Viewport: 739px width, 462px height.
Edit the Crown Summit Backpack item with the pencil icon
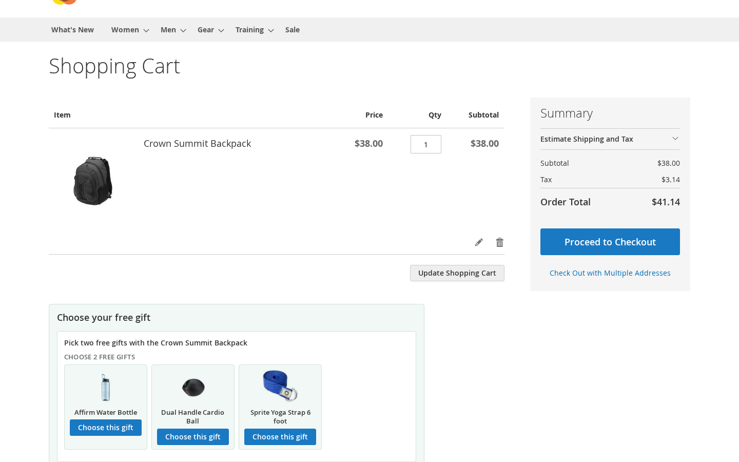click(x=479, y=242)
